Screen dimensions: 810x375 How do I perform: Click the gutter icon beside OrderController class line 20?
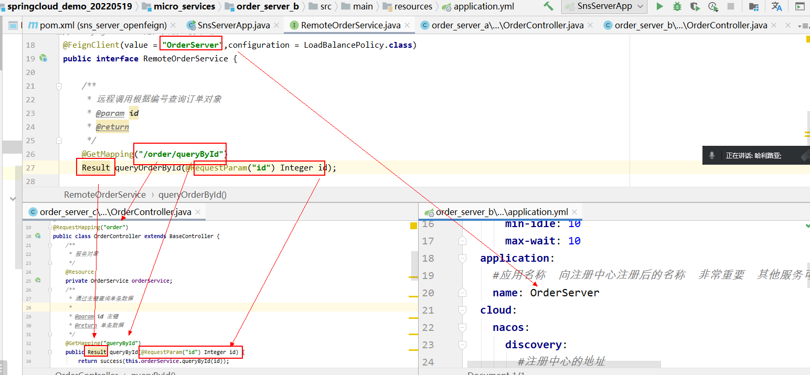(38, 236)
